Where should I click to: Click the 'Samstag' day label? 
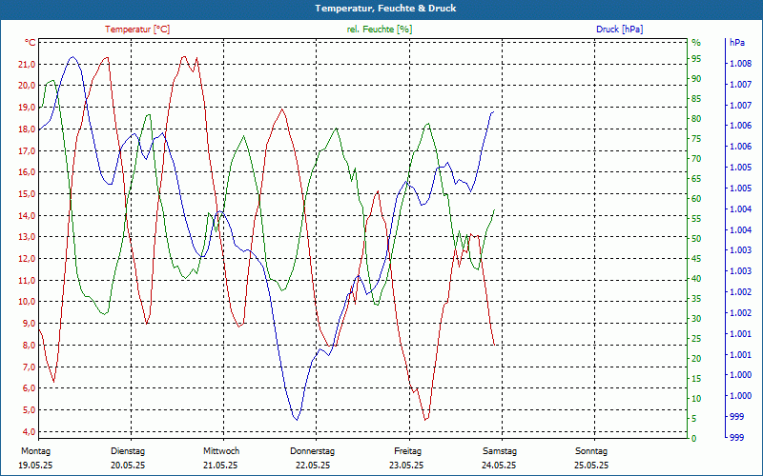coord(499,451)
